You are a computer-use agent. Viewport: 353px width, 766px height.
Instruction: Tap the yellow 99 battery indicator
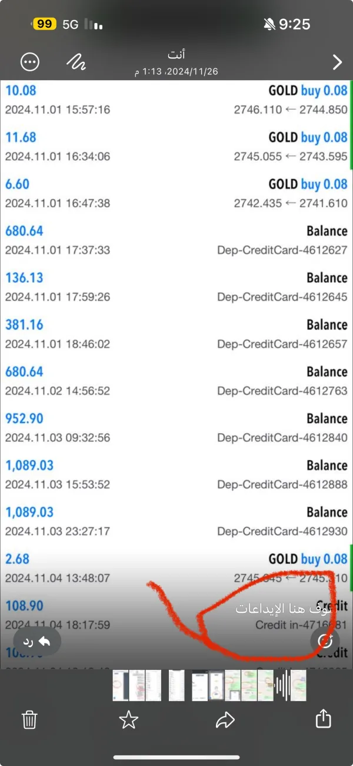(45, 24)
